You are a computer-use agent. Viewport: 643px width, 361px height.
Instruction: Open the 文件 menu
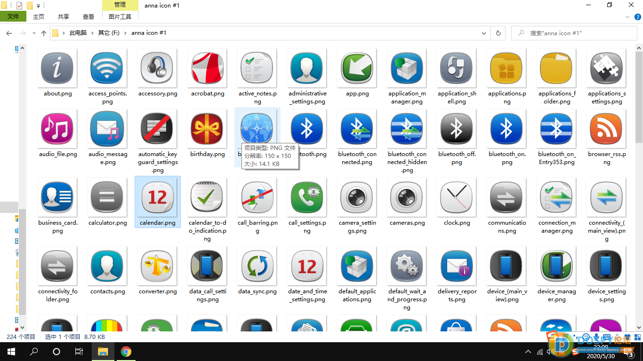pos(13,16)
